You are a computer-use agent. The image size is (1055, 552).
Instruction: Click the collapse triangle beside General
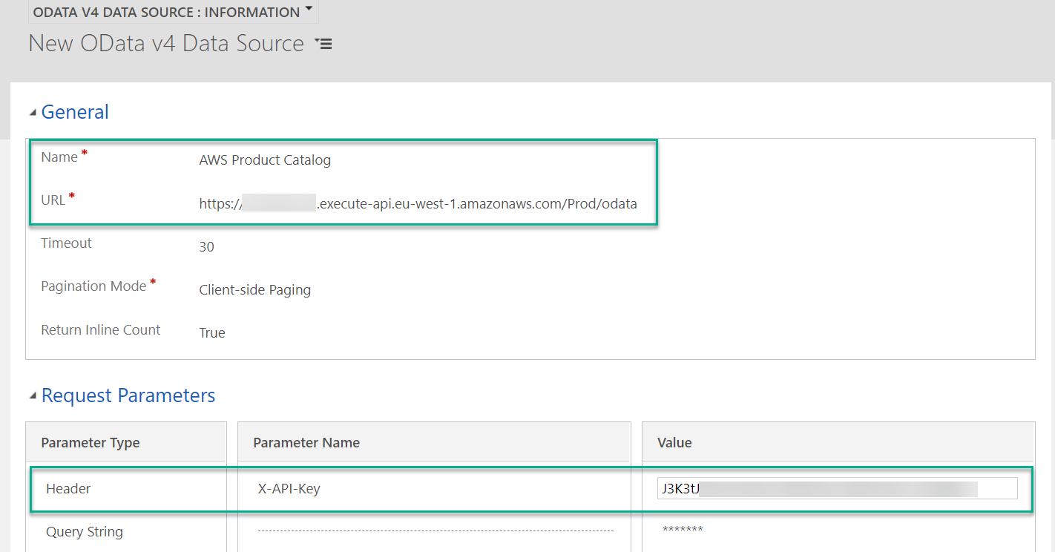click(x=33, y=111)
